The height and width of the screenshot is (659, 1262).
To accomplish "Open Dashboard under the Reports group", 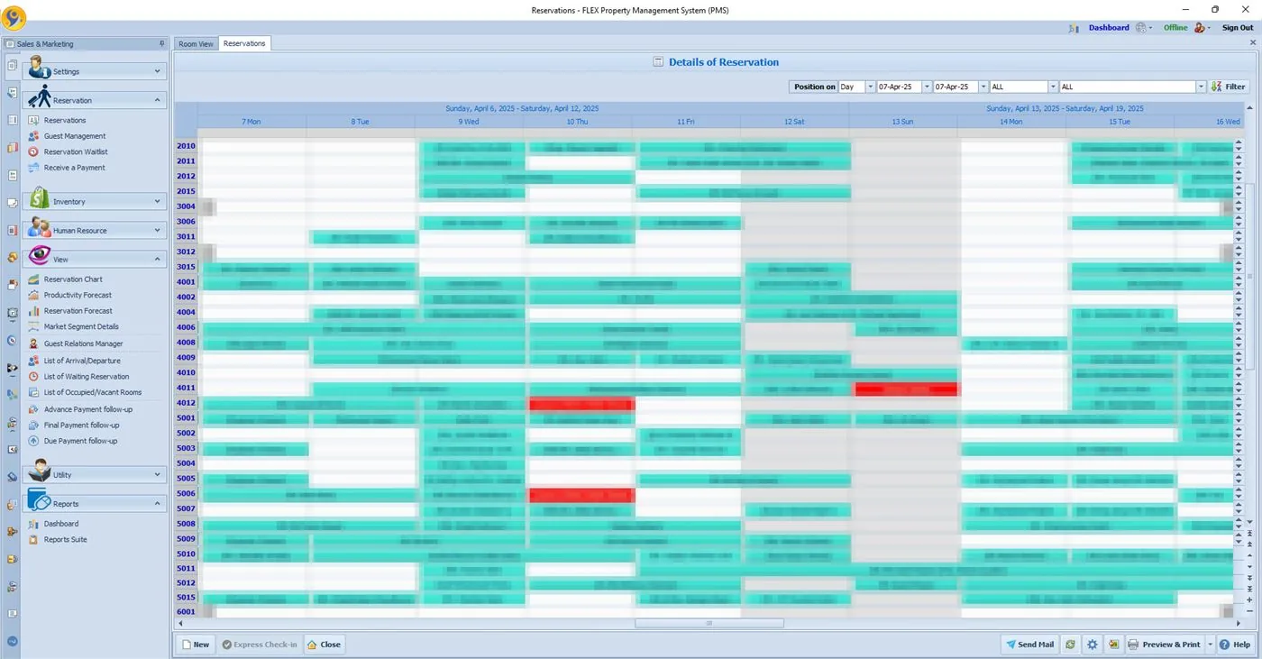I will [x=60, y=524].
